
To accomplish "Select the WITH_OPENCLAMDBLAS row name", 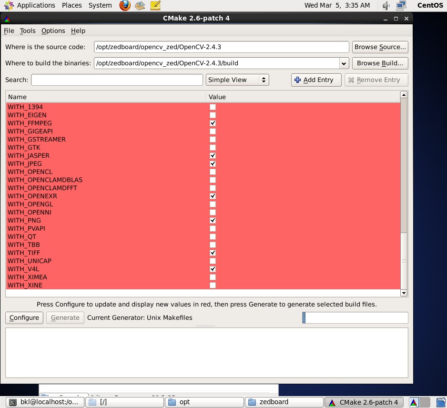I will point(45,180).
